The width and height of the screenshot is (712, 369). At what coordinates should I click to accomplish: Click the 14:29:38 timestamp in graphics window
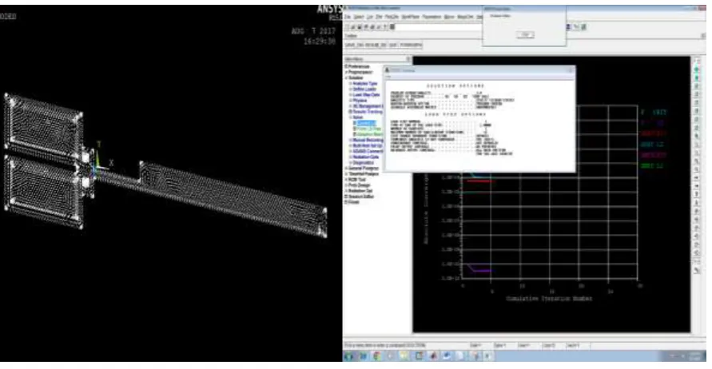tap(320, 42)
